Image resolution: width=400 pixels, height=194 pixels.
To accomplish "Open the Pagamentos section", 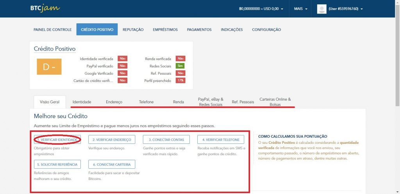I will tap(199, 30).
